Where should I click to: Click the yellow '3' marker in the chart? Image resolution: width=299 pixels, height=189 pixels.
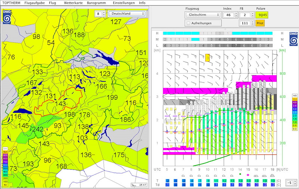pos(207,58)
